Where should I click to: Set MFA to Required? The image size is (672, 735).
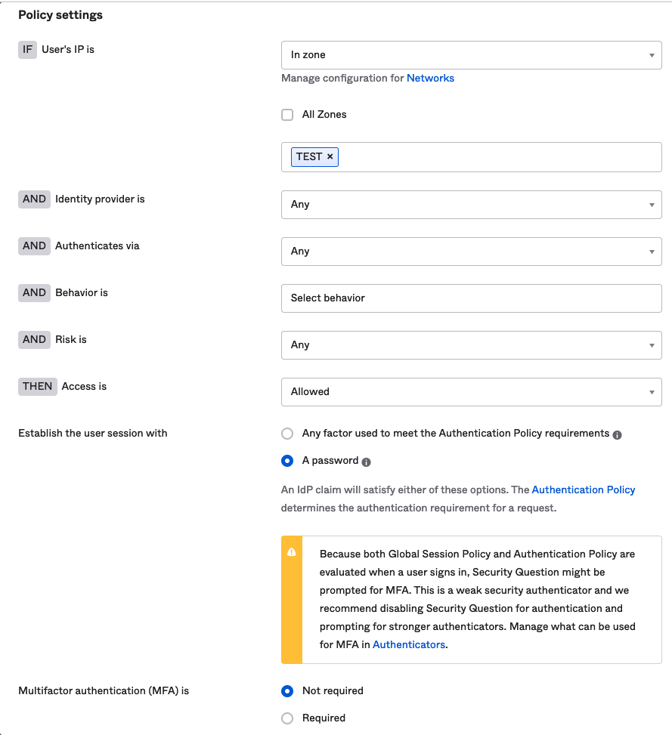(287, 718)
